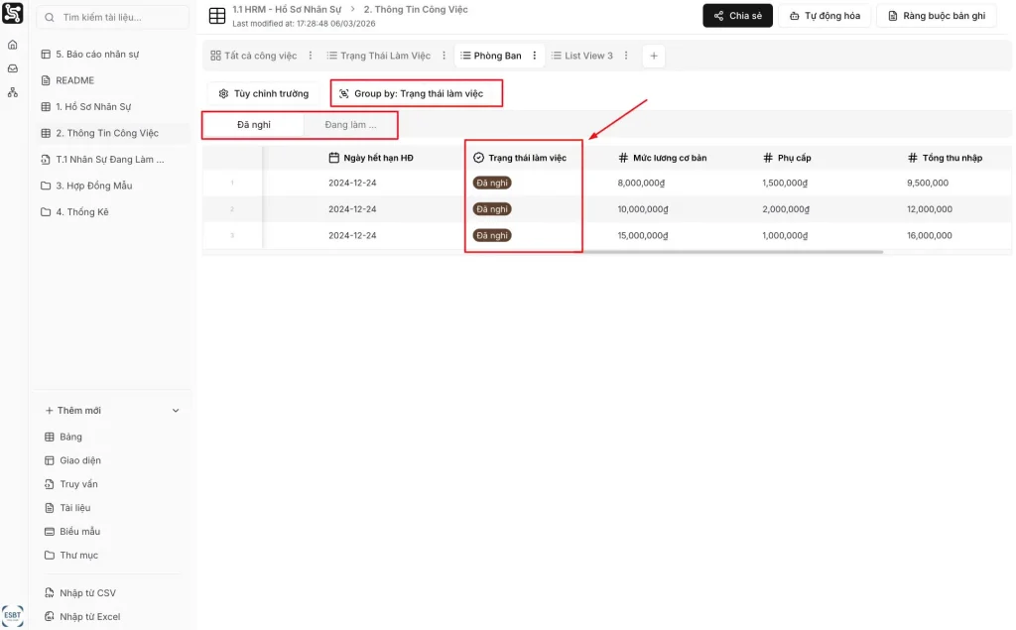Switch to the Đang làm group tab

[x=350, y=125]
